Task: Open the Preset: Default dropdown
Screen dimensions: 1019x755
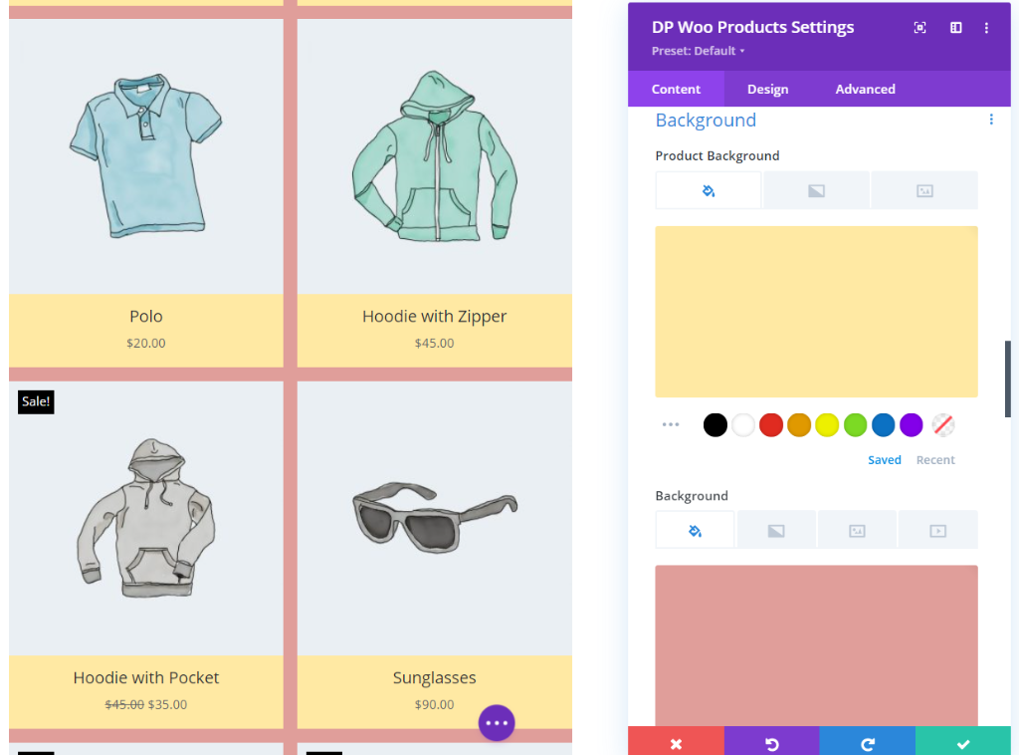Action: pos(698,51)
